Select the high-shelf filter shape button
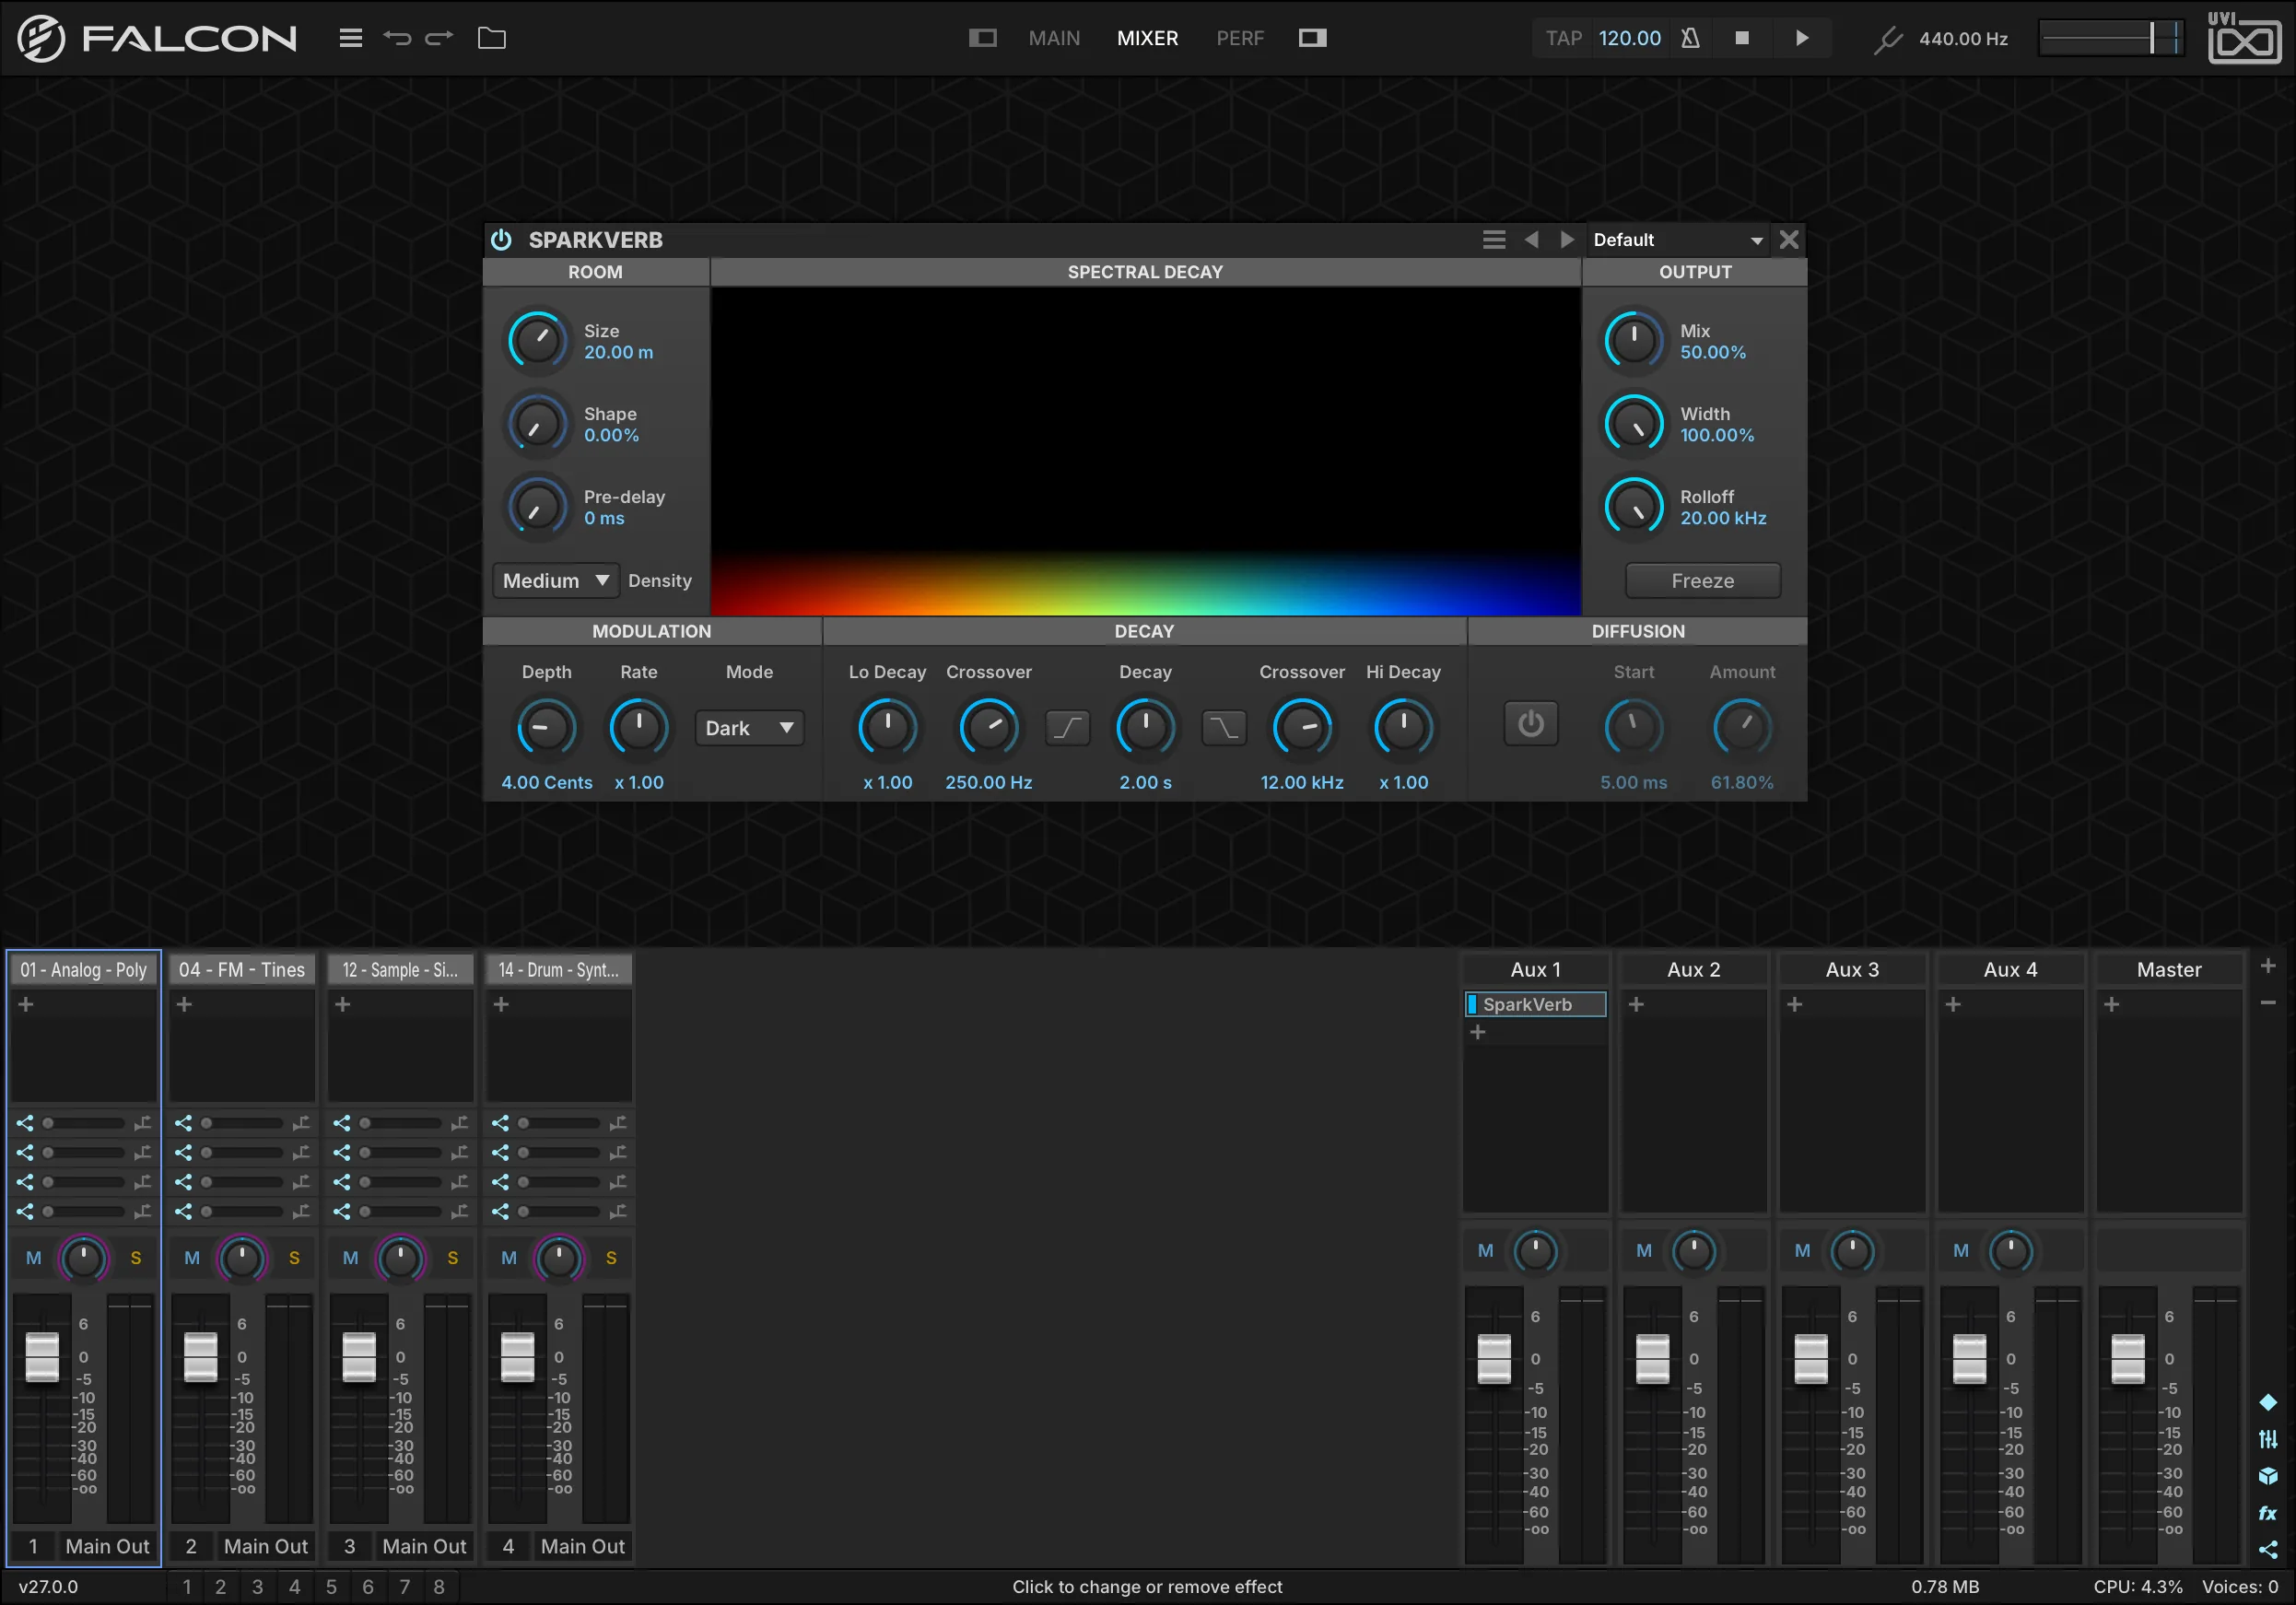 [1223, 727]
